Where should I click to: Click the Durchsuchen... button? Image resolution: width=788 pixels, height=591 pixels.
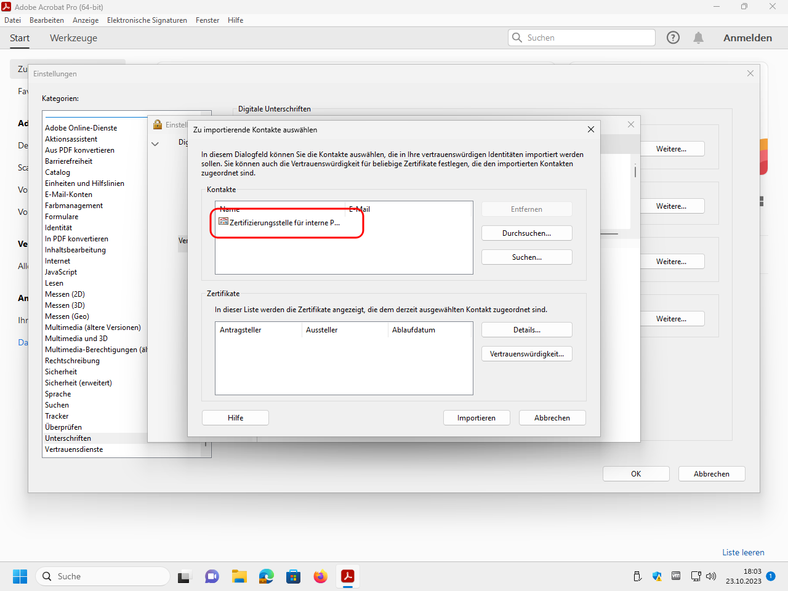click(526, 233)
